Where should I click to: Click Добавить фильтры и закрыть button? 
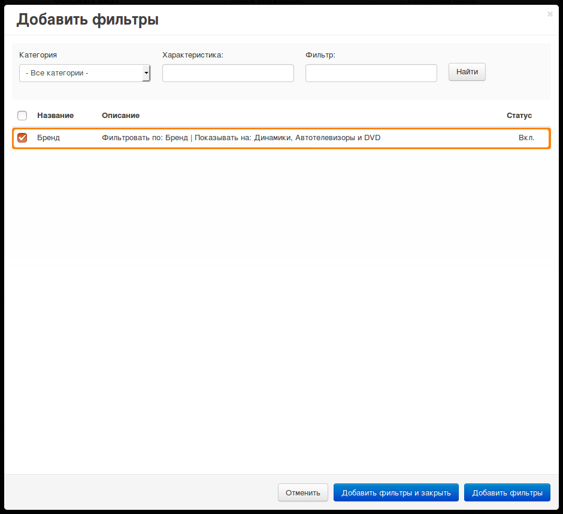[x=396, y=493]
